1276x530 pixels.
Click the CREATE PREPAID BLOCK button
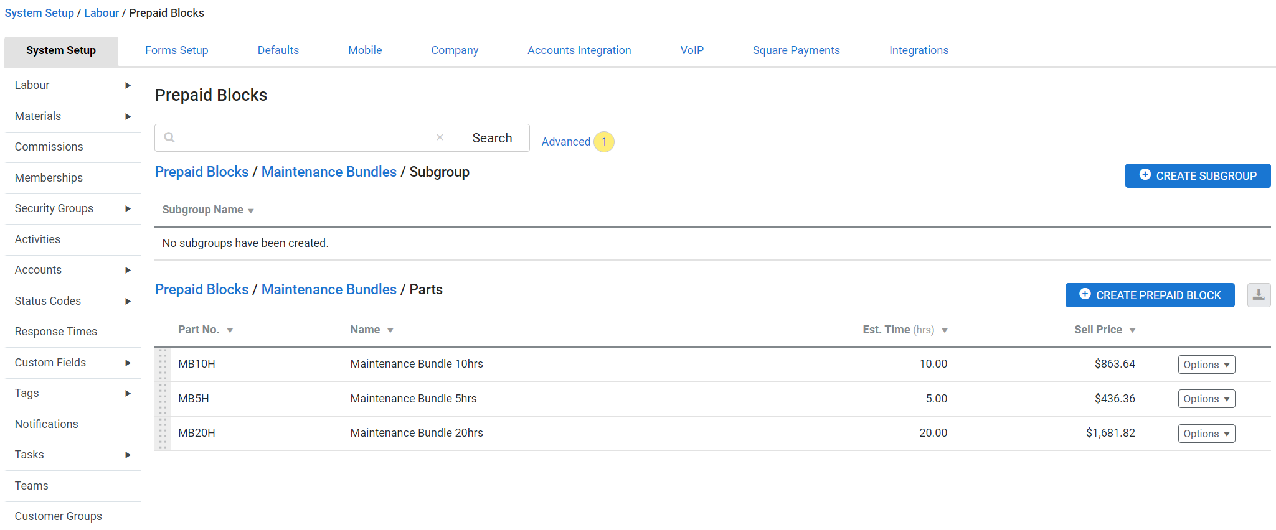pyautogui.click(x=1150, y=295)
